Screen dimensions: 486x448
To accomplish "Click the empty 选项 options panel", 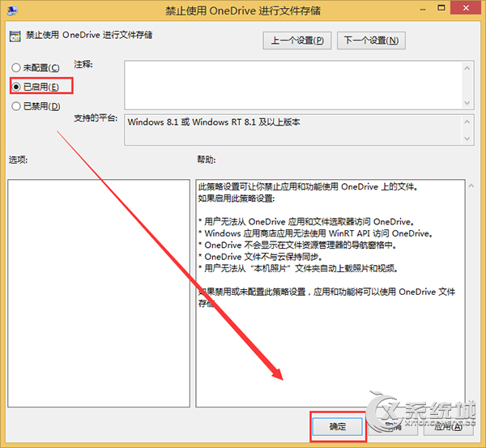I will pos(99,293).
